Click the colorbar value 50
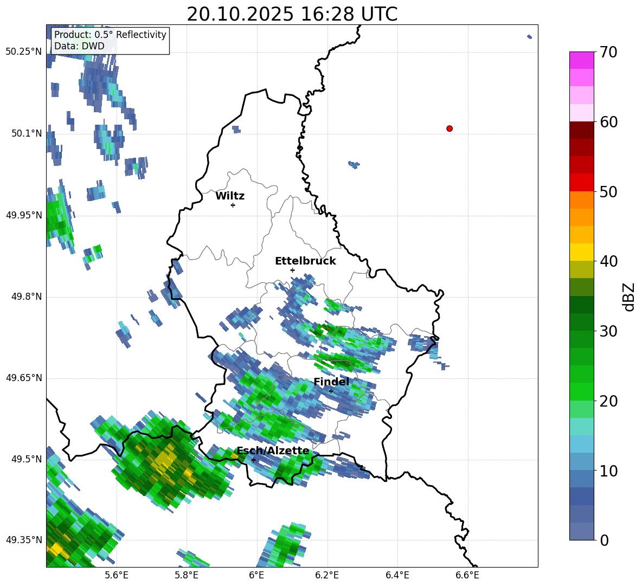642x586 pixels. (608, 191)
